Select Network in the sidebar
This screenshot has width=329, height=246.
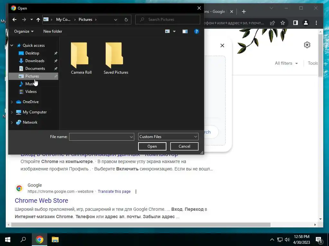pyautogui.click(x=30, y=122)
